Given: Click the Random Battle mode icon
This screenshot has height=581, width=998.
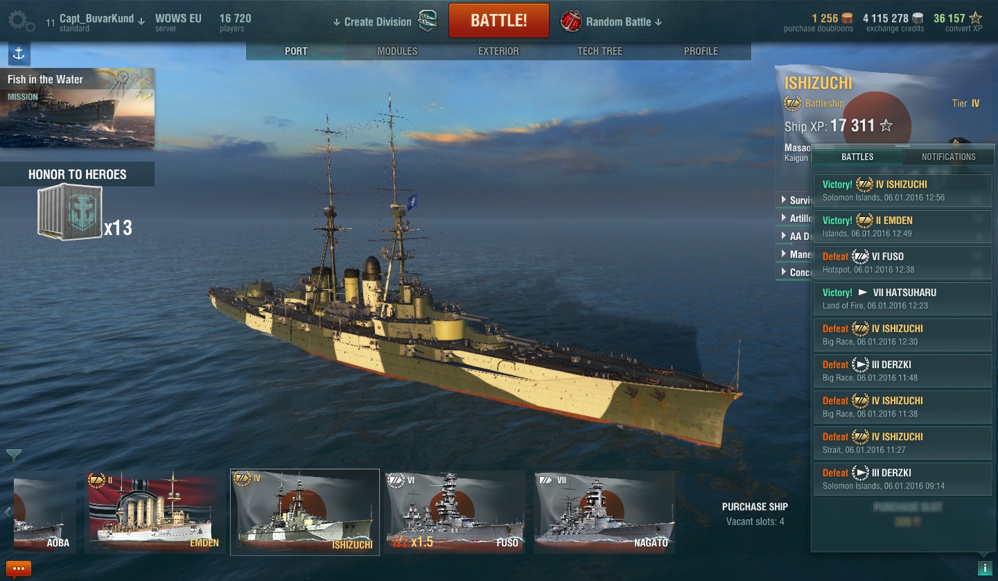Looking at the screenshot, I should [570, 21].
